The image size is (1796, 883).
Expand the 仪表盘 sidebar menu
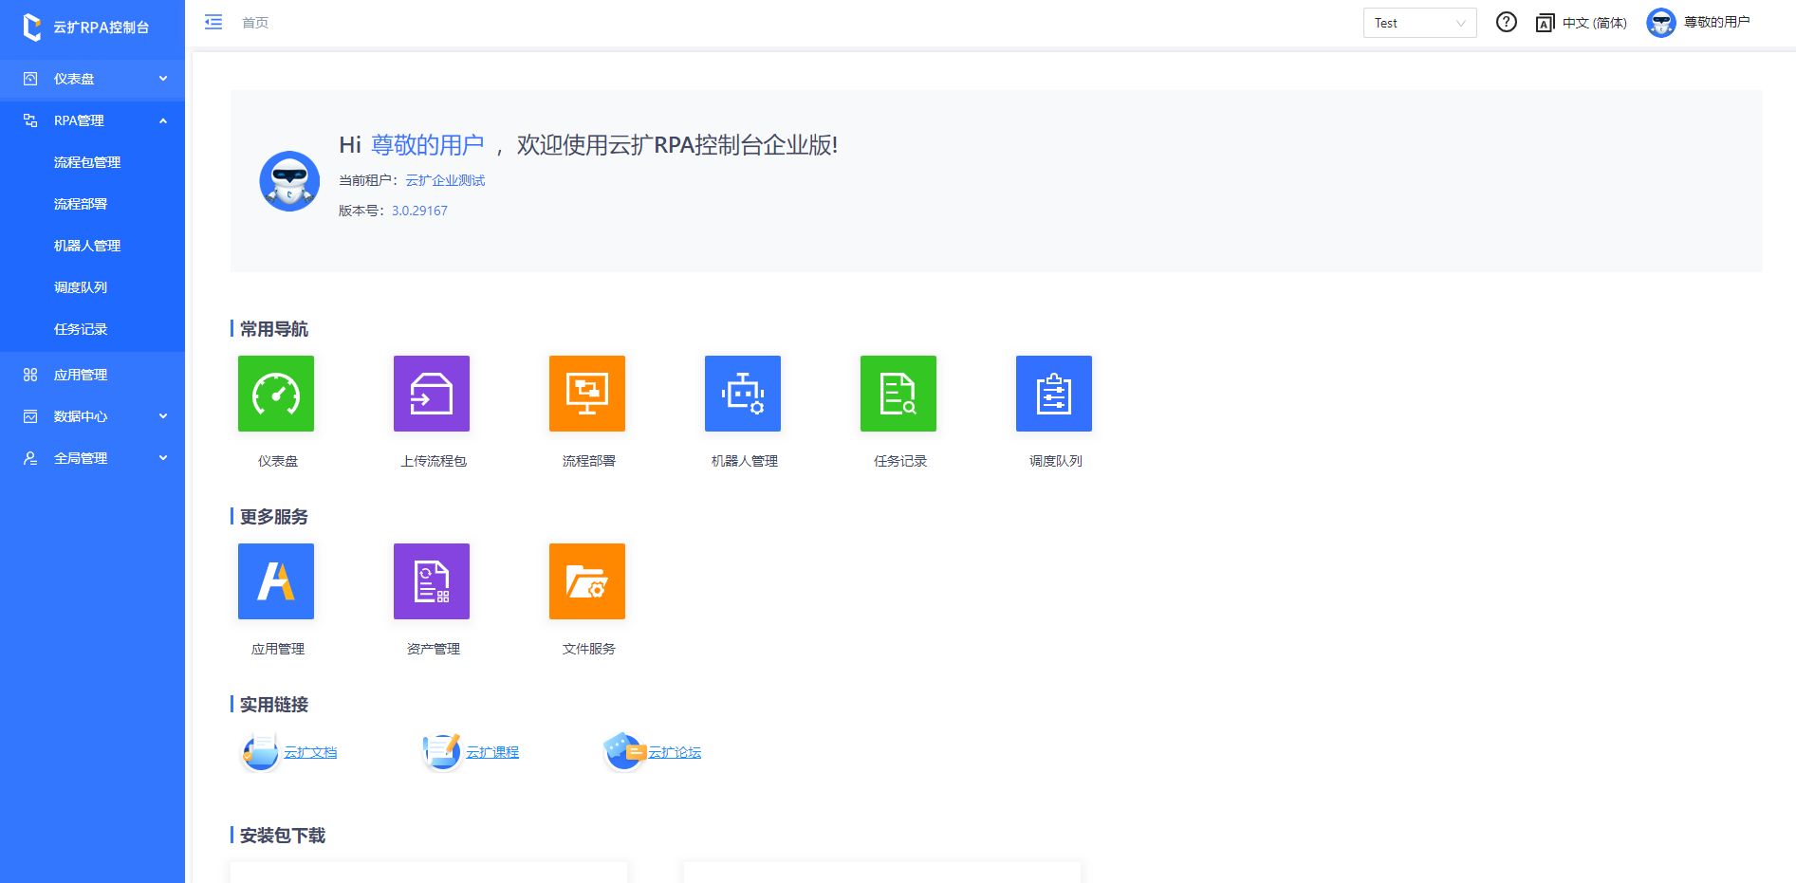92,79
